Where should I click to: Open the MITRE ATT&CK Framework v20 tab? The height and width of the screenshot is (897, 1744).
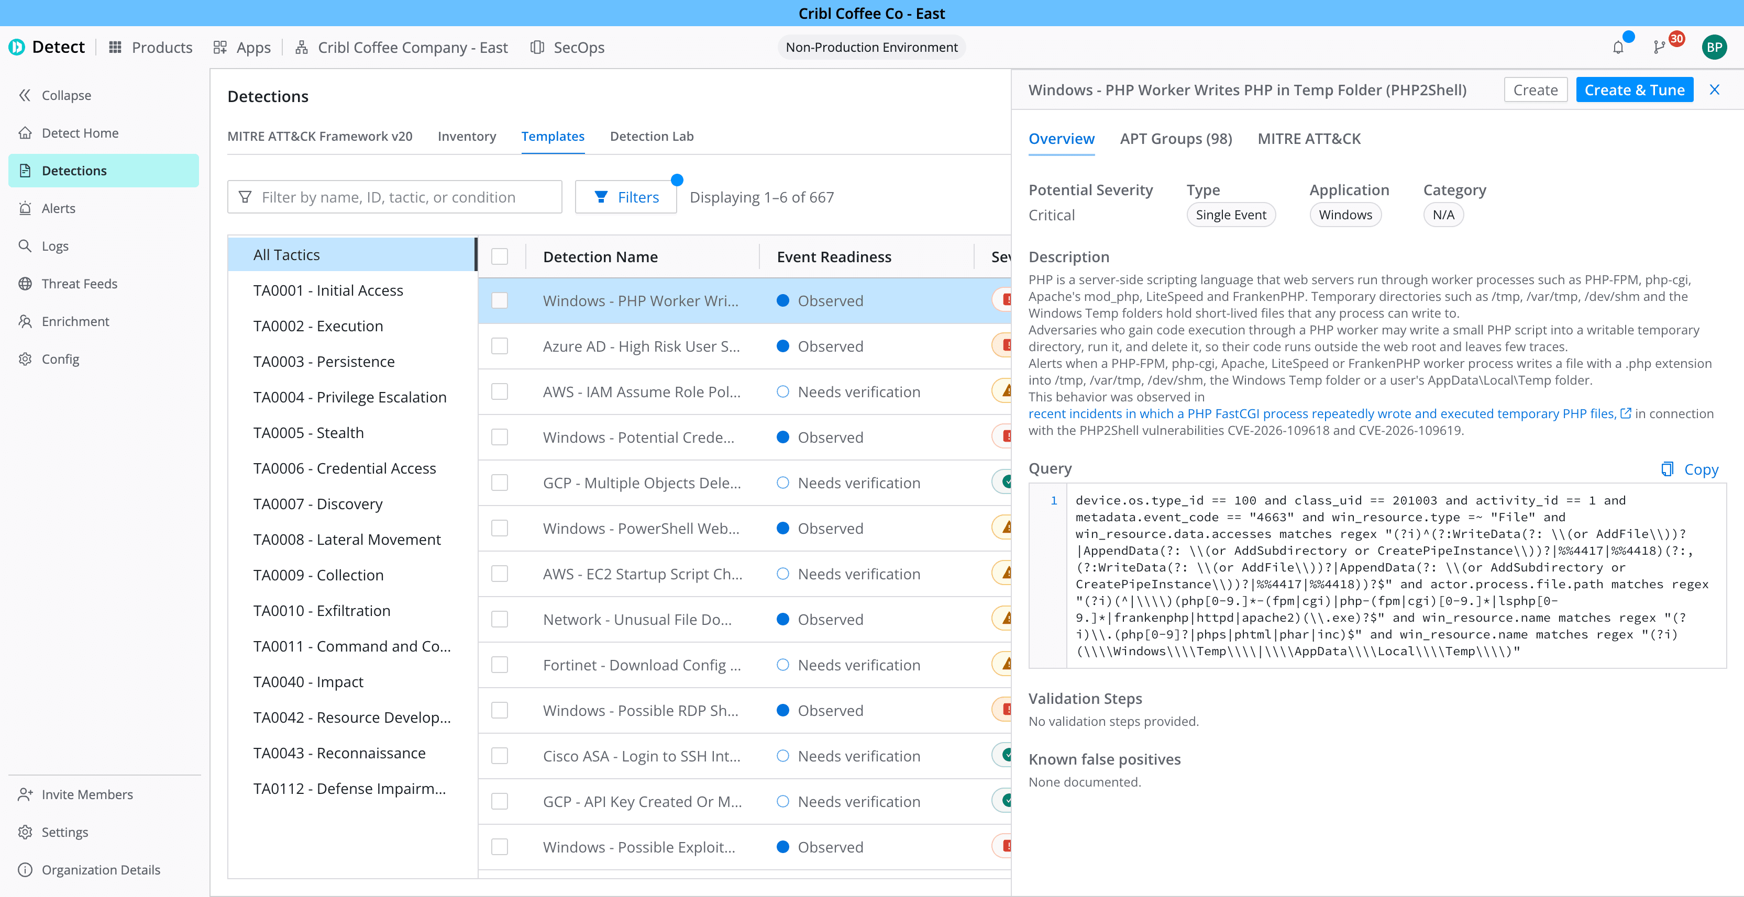coord(319,136)
